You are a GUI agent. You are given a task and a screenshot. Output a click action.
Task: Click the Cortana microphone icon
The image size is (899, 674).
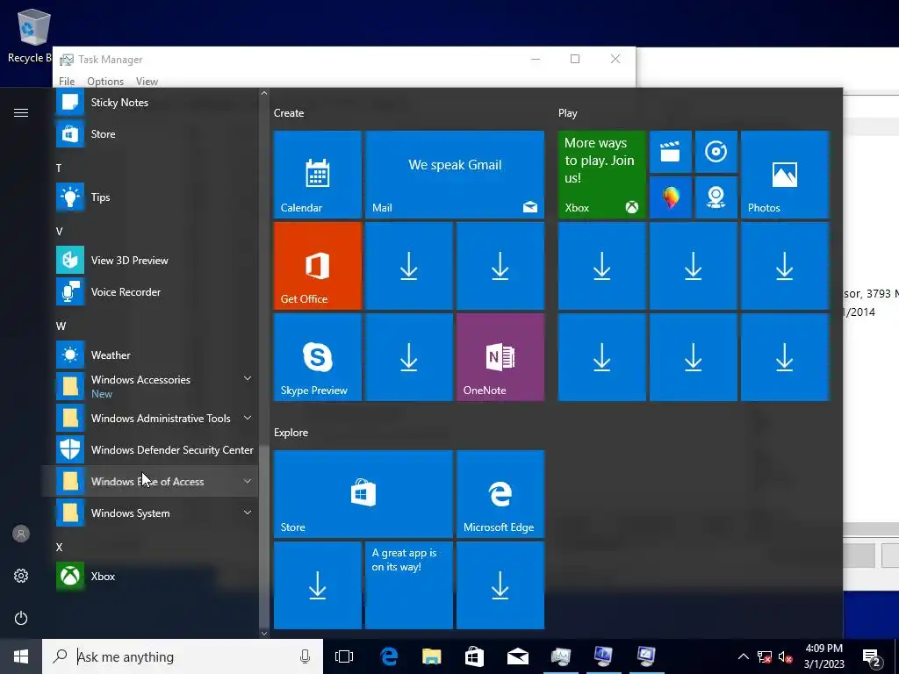305,656
